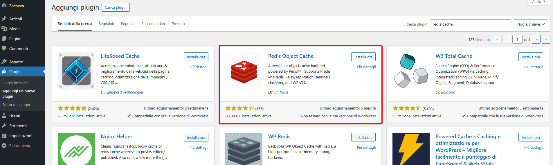Open Più dettagli for W3 Total Cache

[x=534, y=67]
